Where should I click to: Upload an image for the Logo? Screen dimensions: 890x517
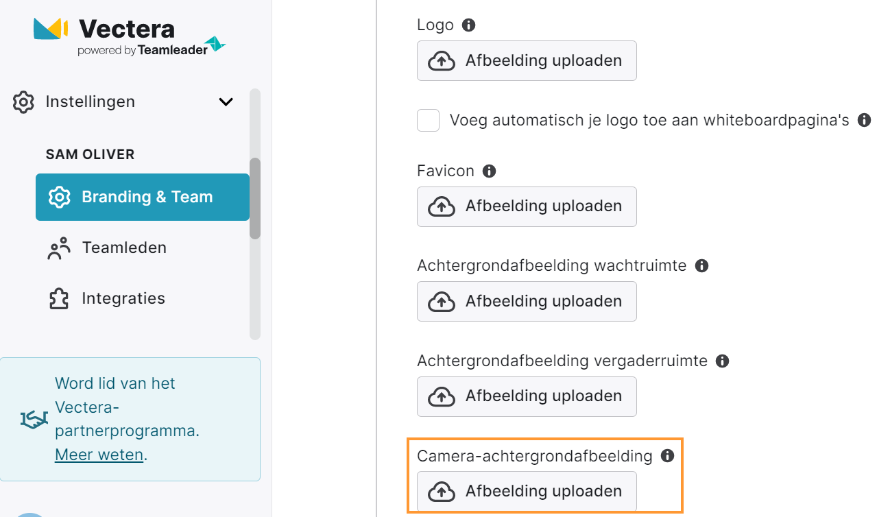pyautogui.click(x=527, y=61)
